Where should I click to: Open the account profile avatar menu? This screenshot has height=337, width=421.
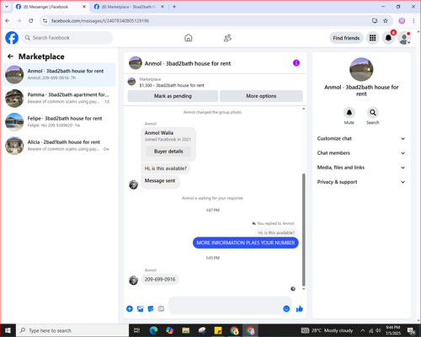[404, 38]
